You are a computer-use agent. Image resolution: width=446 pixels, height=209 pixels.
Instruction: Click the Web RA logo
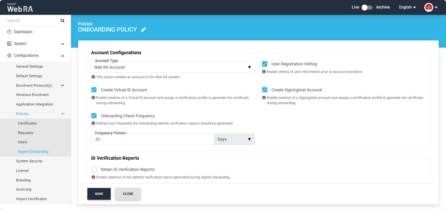pyautogui.click(x=20, y=8)
